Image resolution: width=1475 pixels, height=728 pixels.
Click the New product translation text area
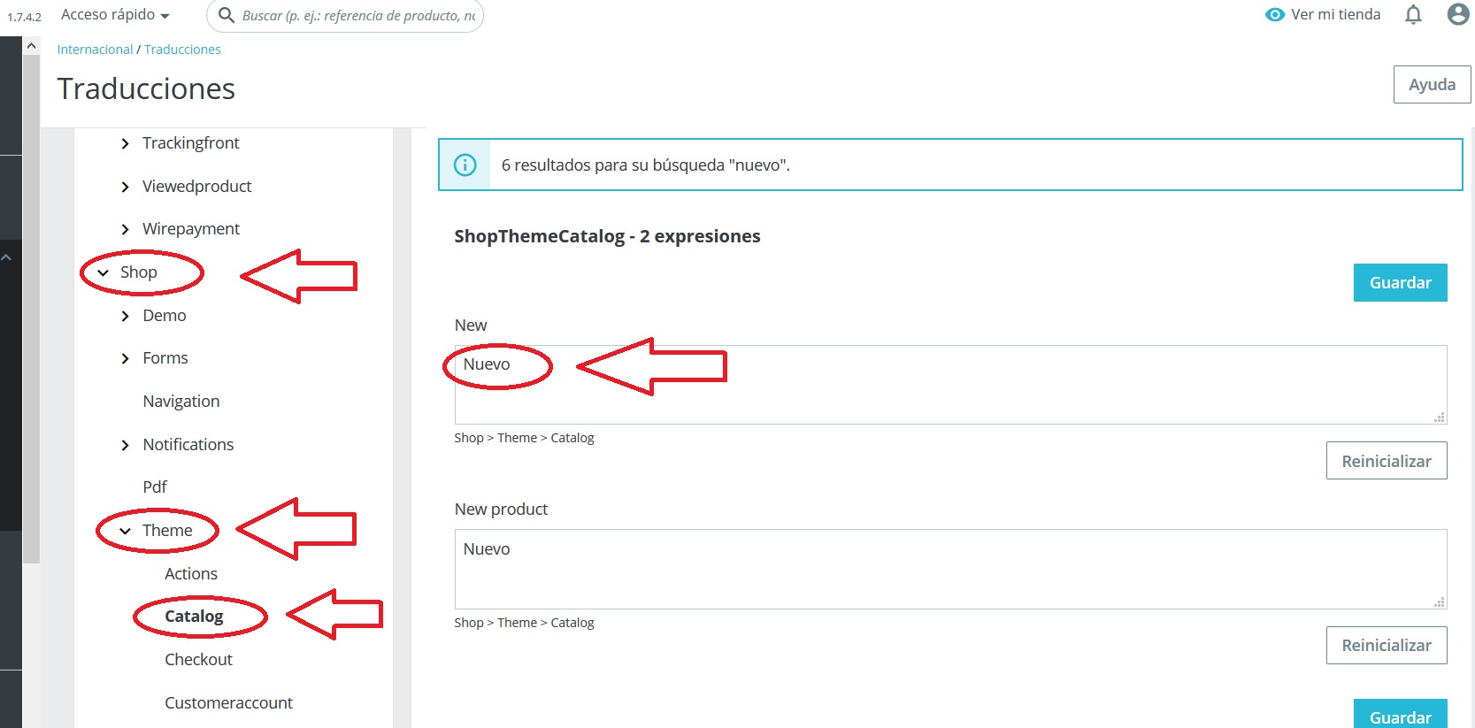(x=950, y=569)
